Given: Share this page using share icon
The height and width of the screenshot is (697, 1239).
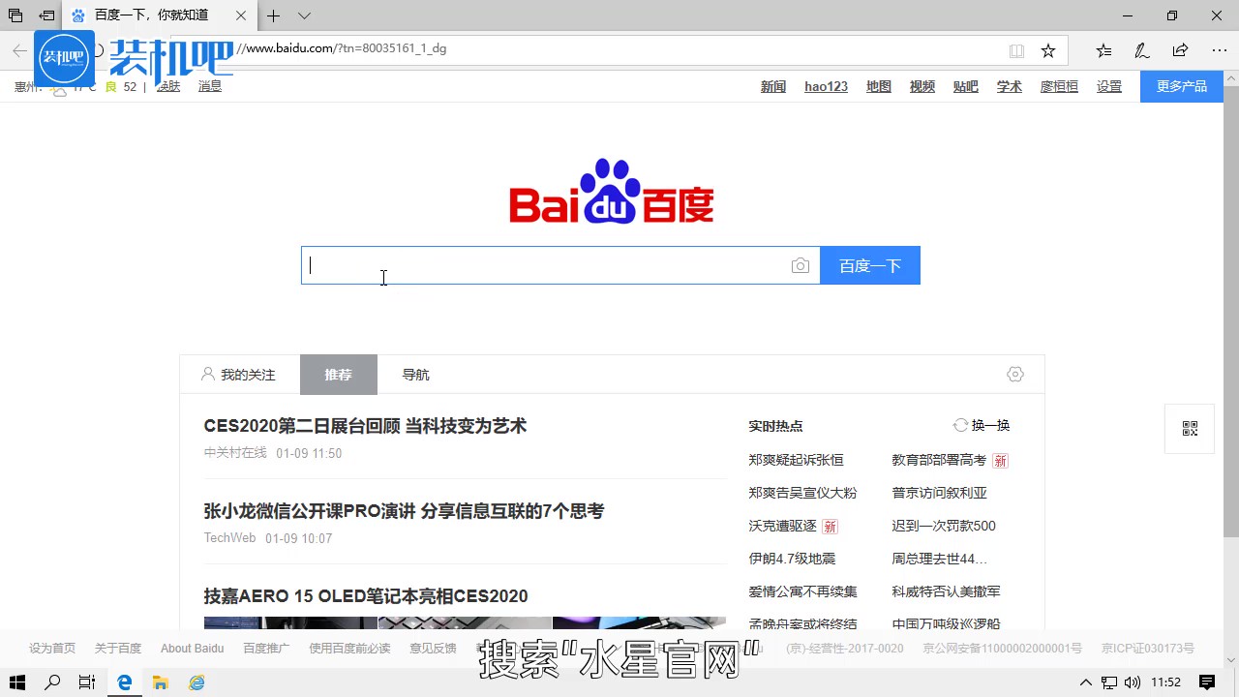Looking at the screenshot, I should pyautogui.click(x=1179, y=49).
